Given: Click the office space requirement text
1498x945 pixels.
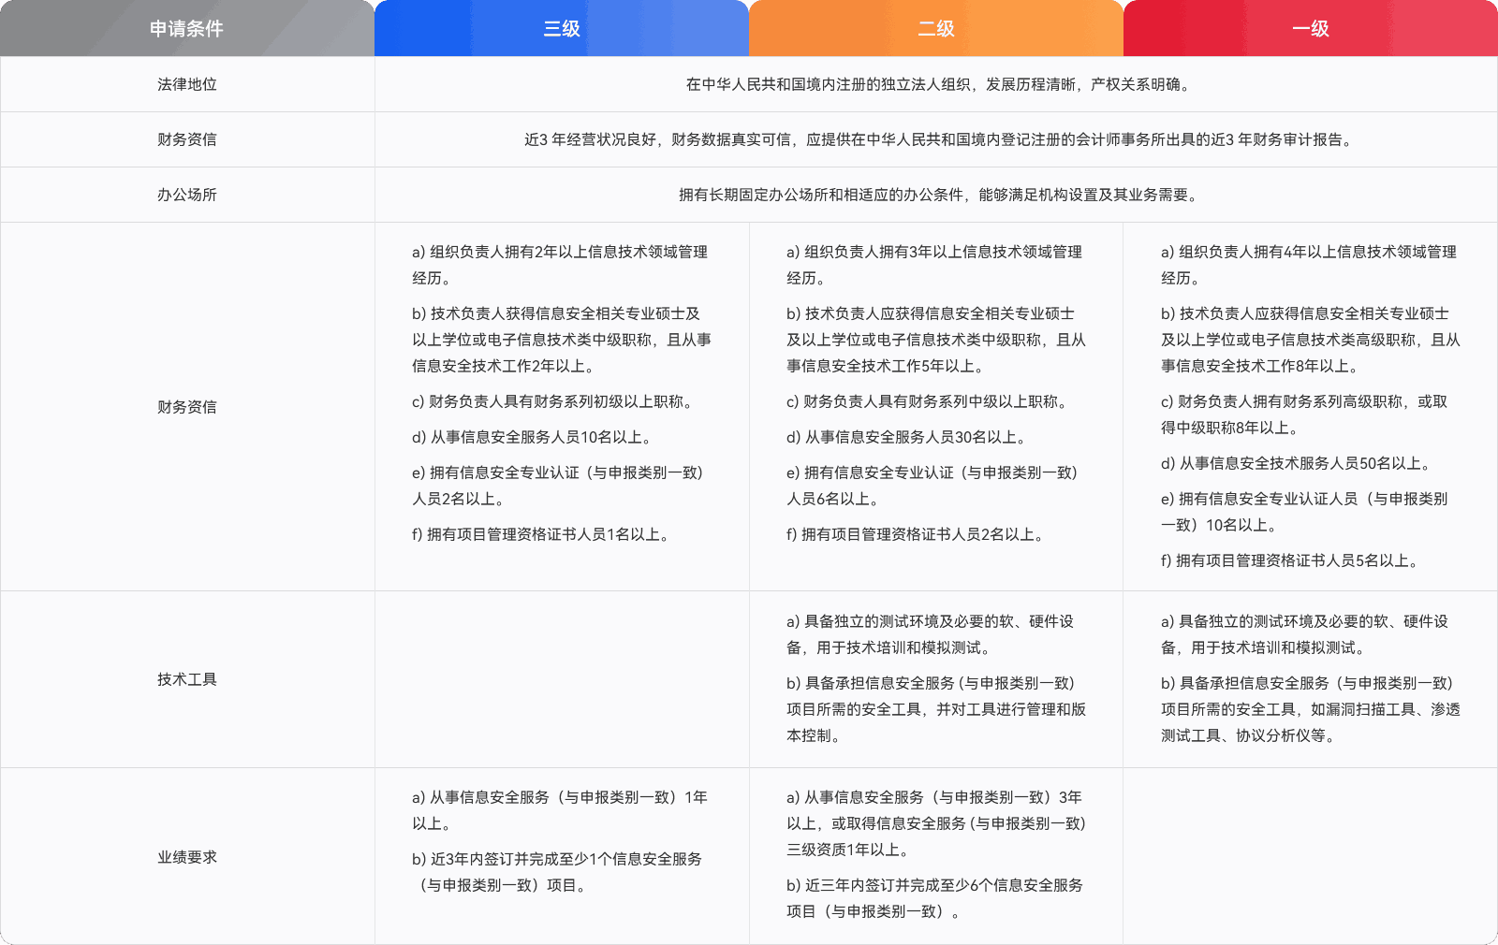Looking at the screenshot, I should pyautogui.click(x=936, y=196).
